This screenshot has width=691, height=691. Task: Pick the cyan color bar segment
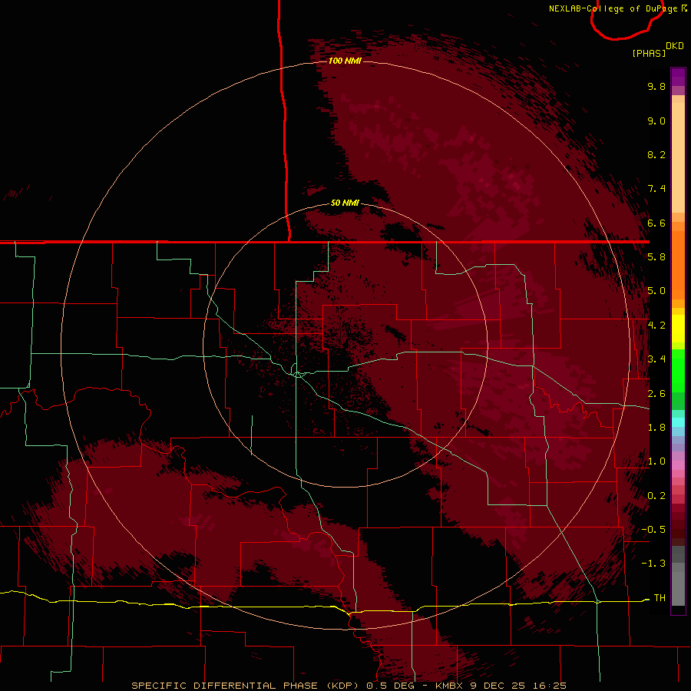678,422
